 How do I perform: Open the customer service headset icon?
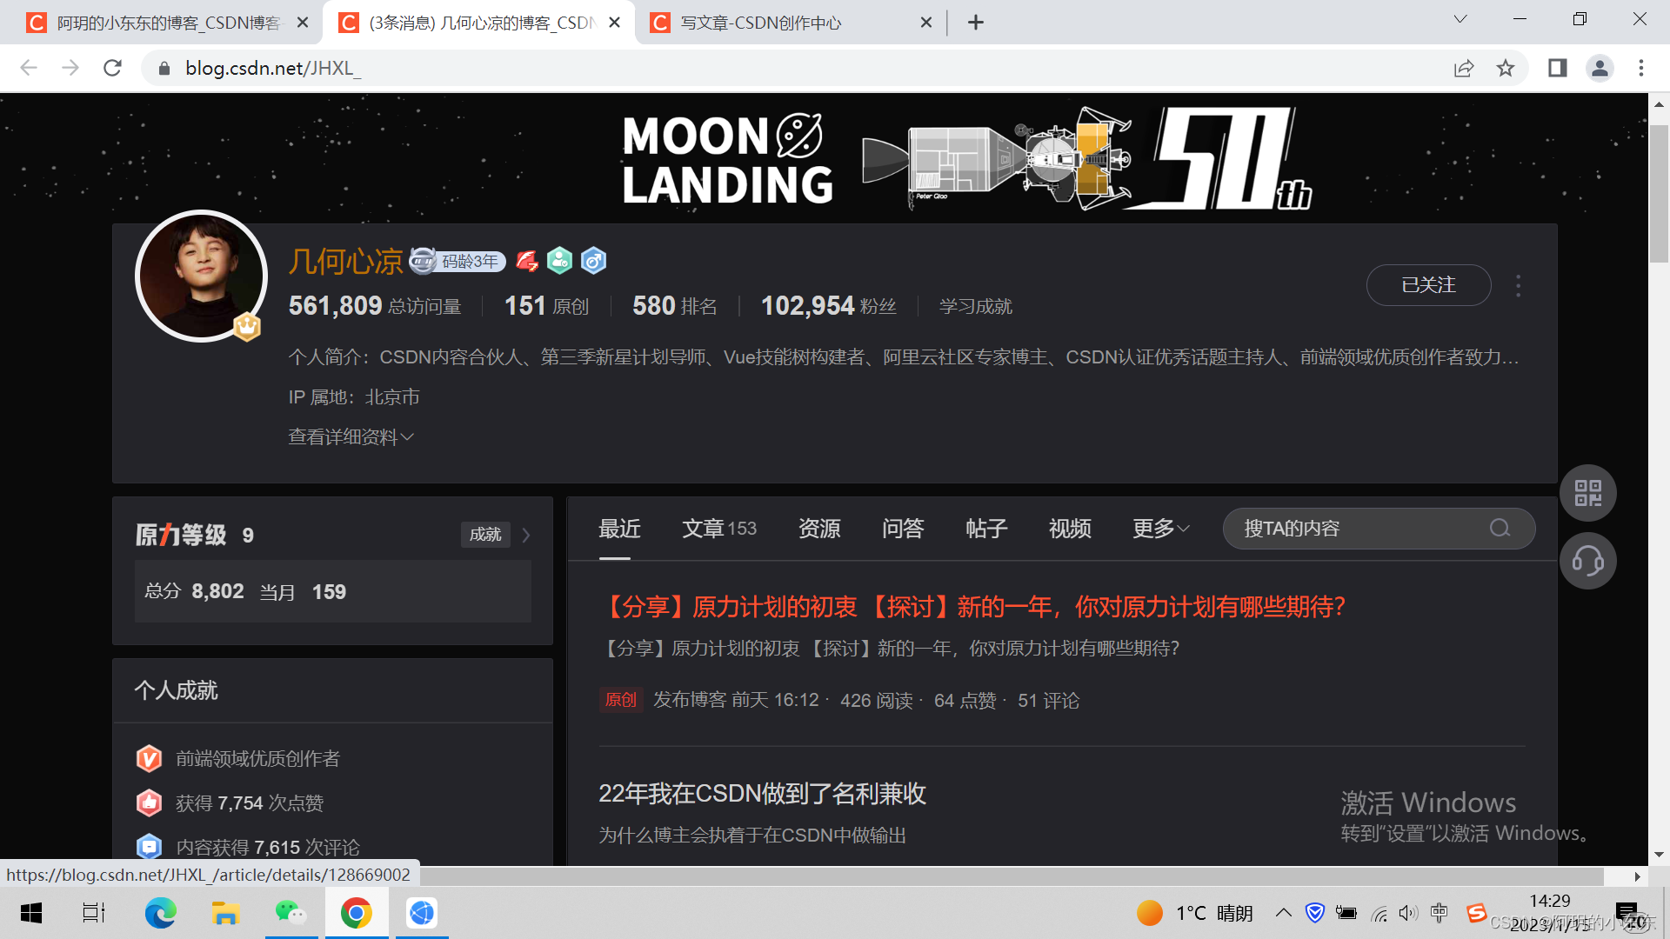[1587, 561]
